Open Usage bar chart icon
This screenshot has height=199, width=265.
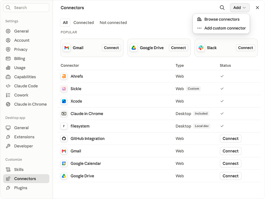click(8, 68)
